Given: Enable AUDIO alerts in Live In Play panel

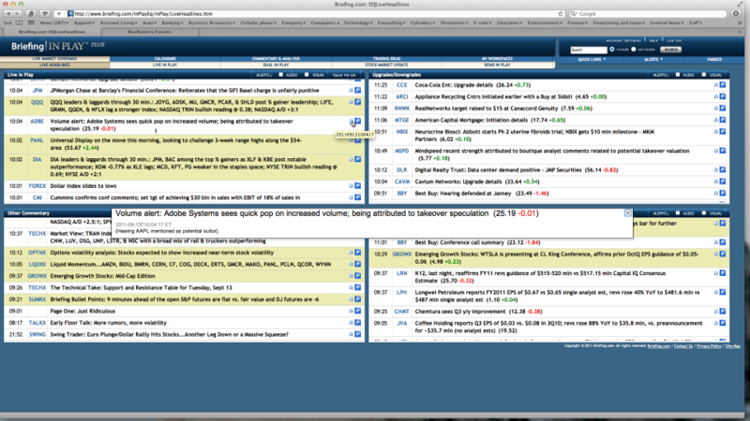Looking at the screenshot, I should point(280,75).
